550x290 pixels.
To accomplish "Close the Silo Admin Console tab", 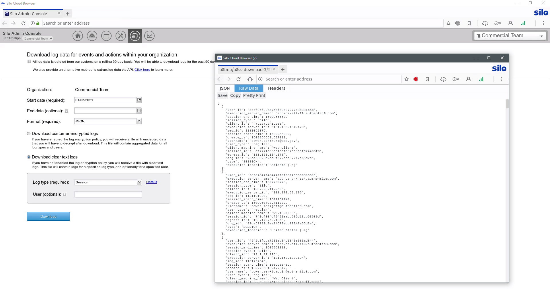I will (x=59, y=13).
